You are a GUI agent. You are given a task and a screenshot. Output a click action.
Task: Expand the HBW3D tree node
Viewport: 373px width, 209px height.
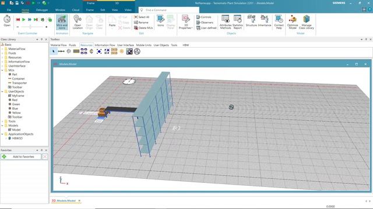tap(6, 138)
